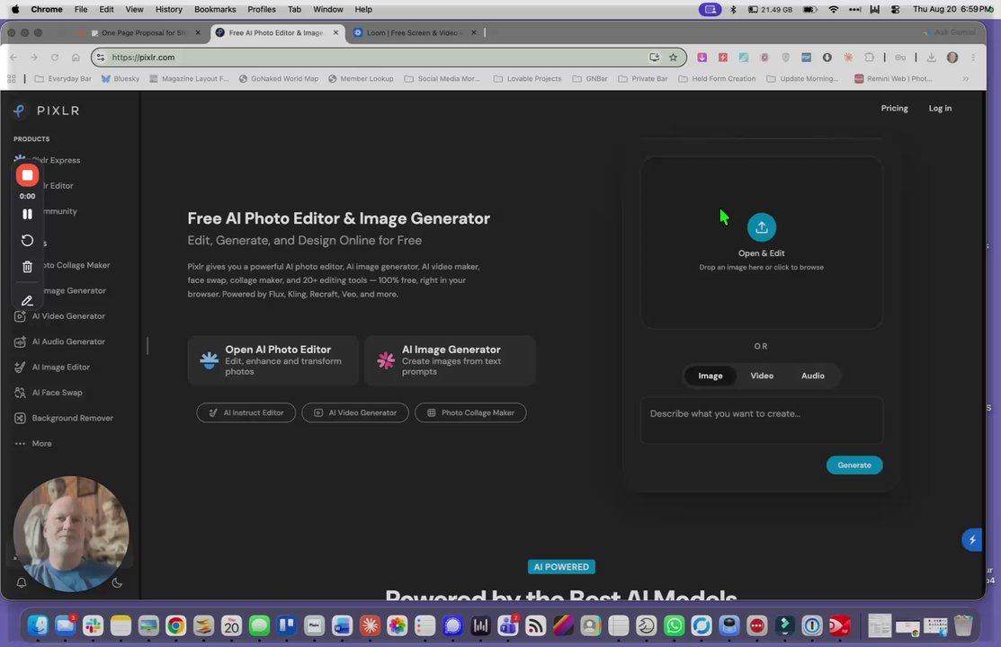Open the Lovable Projects bookmark folder

(527, 78)
